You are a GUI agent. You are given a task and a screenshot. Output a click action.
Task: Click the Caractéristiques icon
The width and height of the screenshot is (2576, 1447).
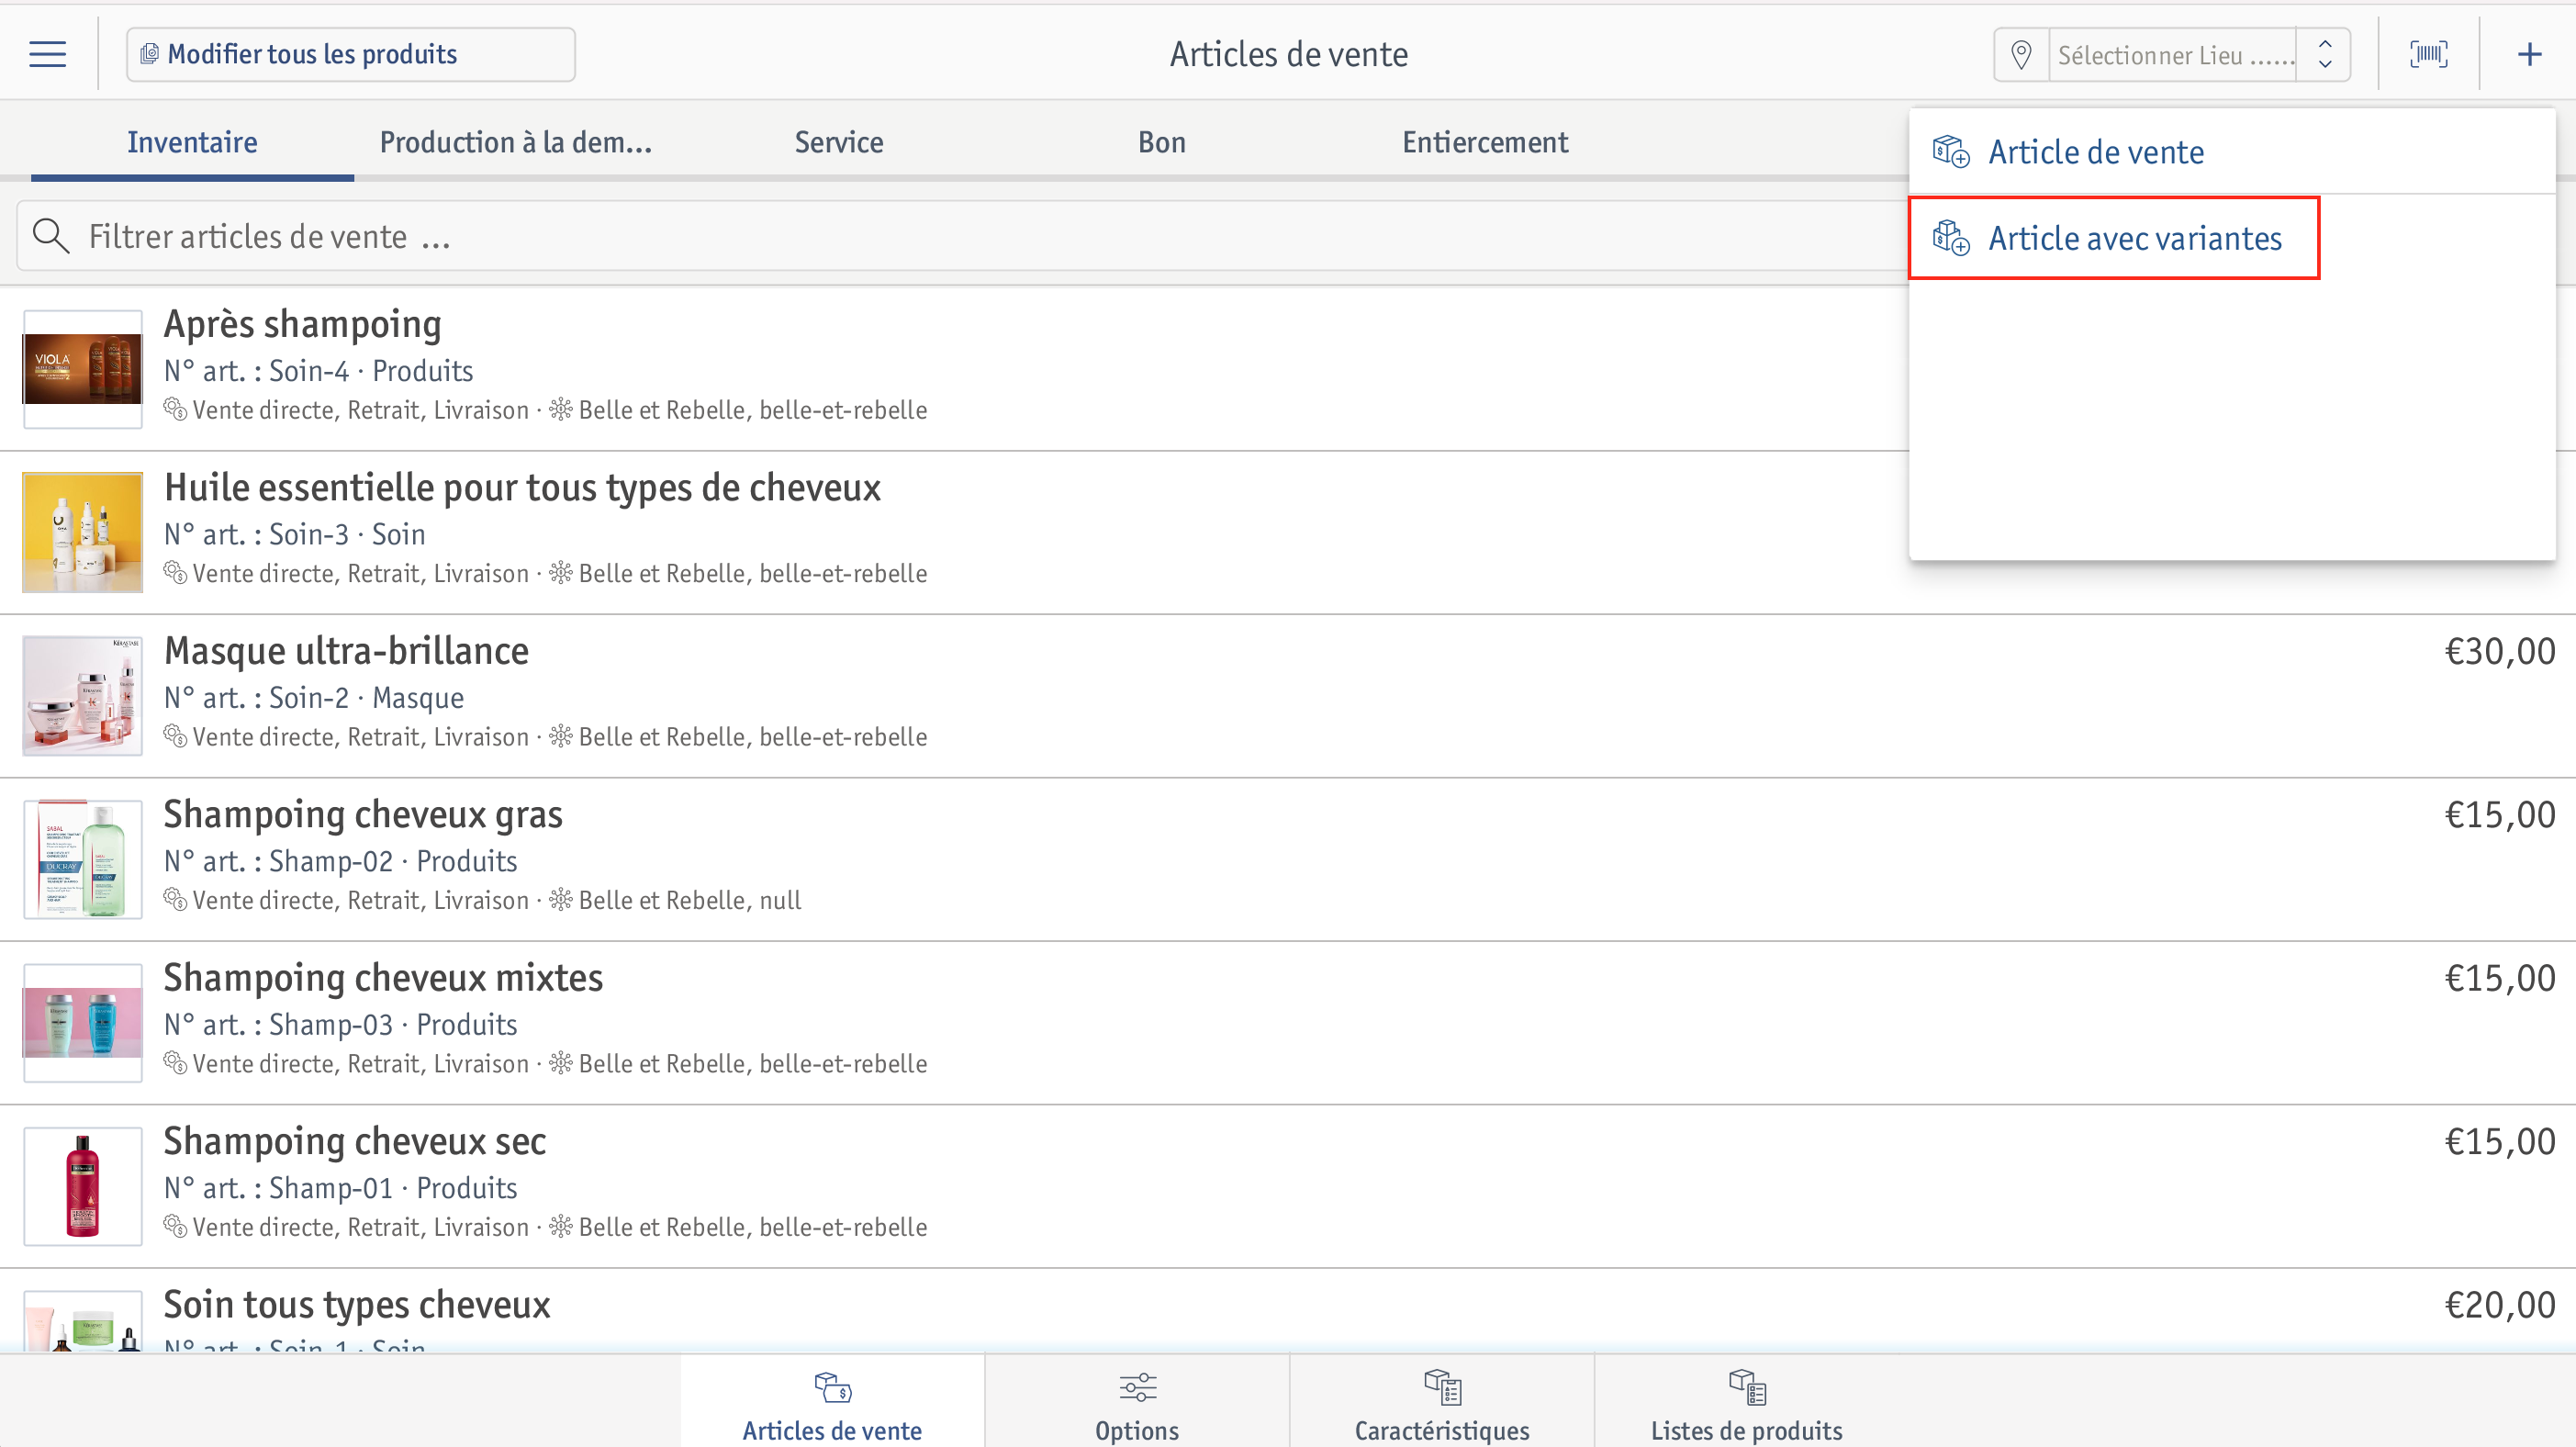tap(1442, 1387)
